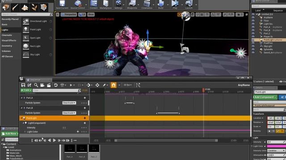Click the Sequencer create camera icon
Screen dimensions: 286x160
[42, 85]
